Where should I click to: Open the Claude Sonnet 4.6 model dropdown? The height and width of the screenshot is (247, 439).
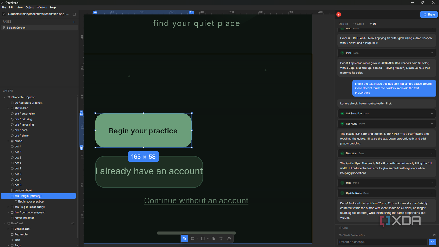click(x=352, y=235)
